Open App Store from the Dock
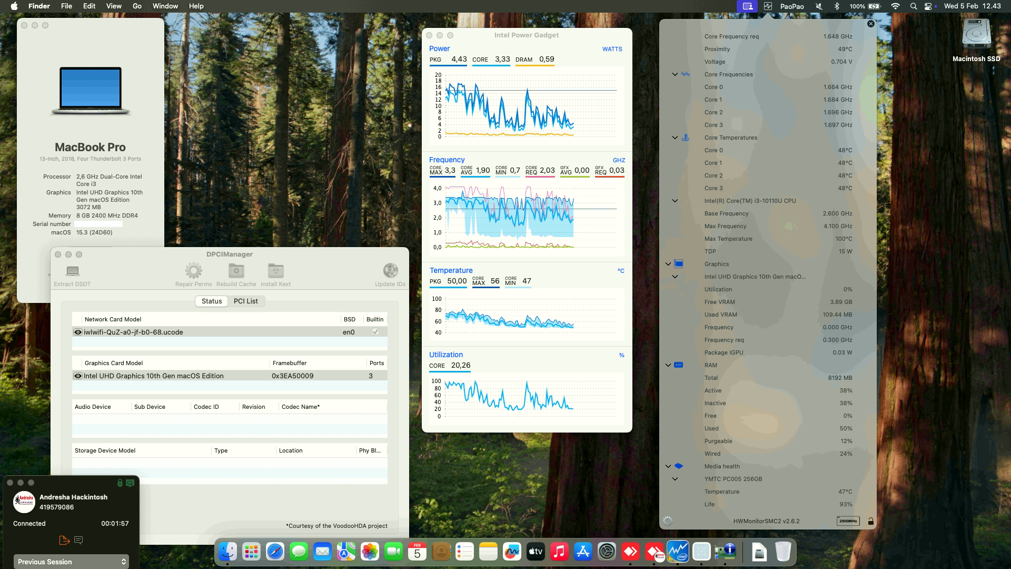Image resolution: width=1011 pixels, height=569 pixels. pyautogui.click(x=583, y=552)
